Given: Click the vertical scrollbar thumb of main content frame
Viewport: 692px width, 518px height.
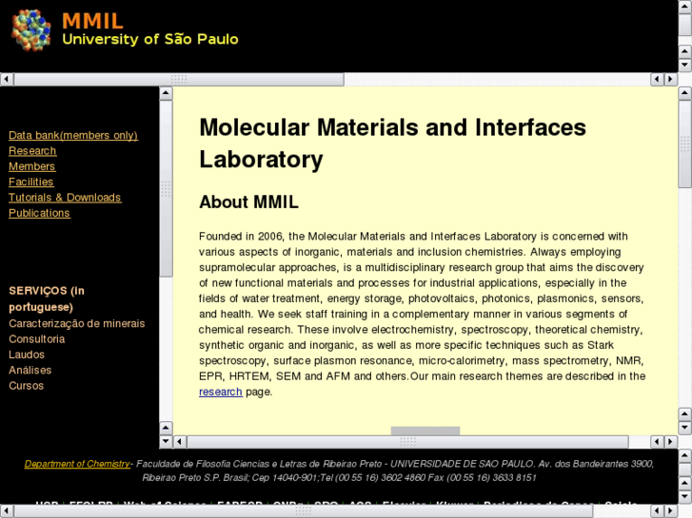Looking at the screenshot, I should pyautogui.click(x=685, y=144).
